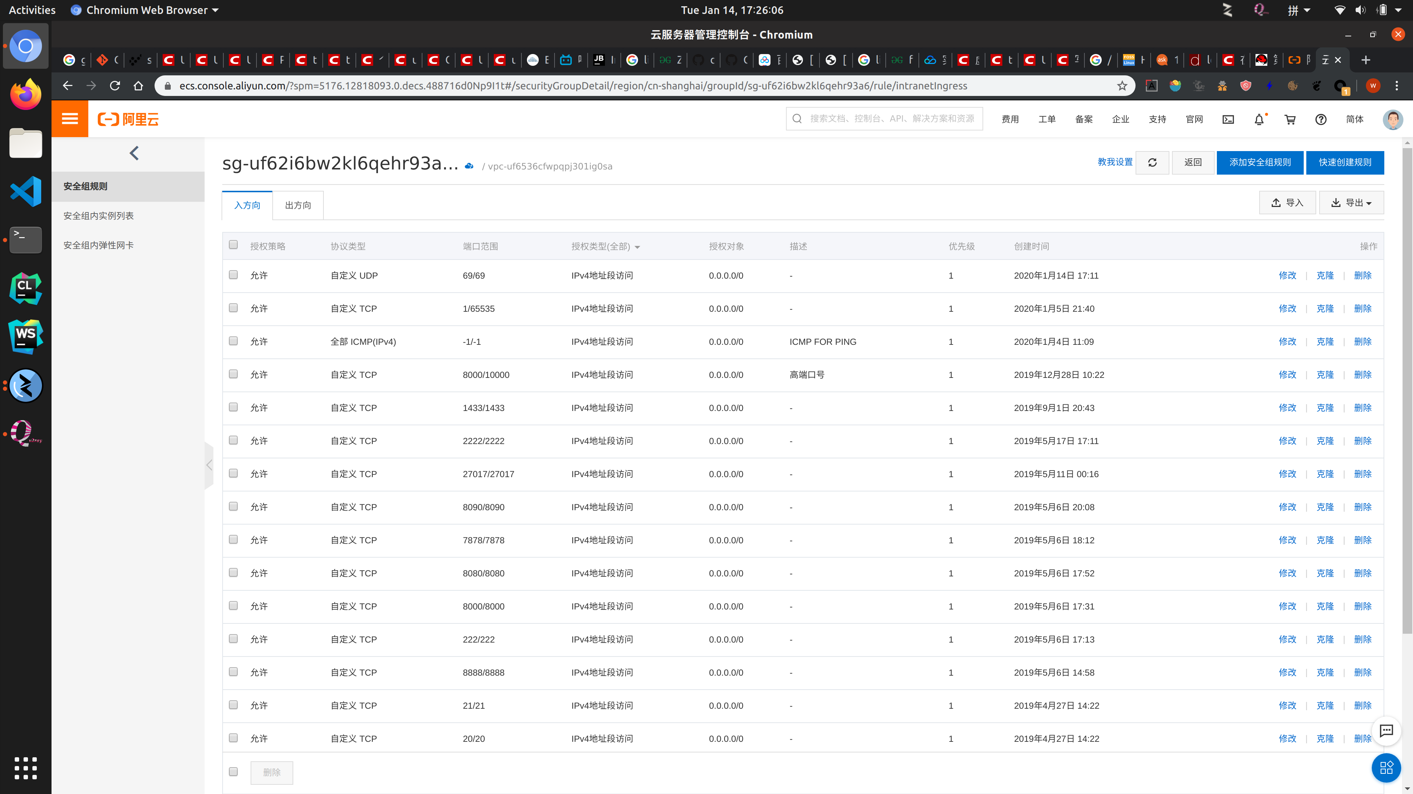Expand the 导出 export dropdown
Viewport: 1413px width, 794px height.
point(1351,203)
